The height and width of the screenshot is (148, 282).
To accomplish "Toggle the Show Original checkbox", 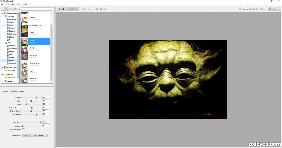I will pyautogui.click(x=95, y=9).
